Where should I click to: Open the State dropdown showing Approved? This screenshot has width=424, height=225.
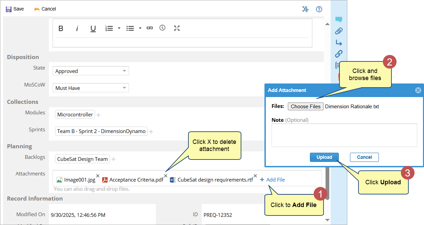tap(91, 71)
